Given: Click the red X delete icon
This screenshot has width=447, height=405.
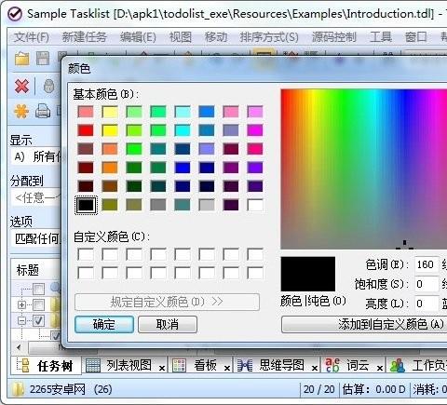Looking at the screenshot, I should (21, 86).
